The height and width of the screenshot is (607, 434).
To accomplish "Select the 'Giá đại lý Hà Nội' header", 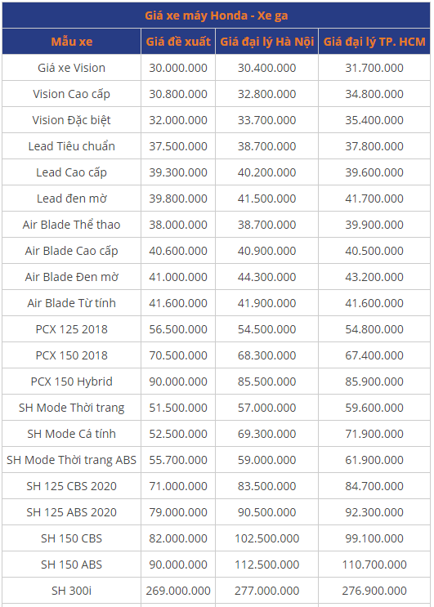I will click(x=266, y=42).
